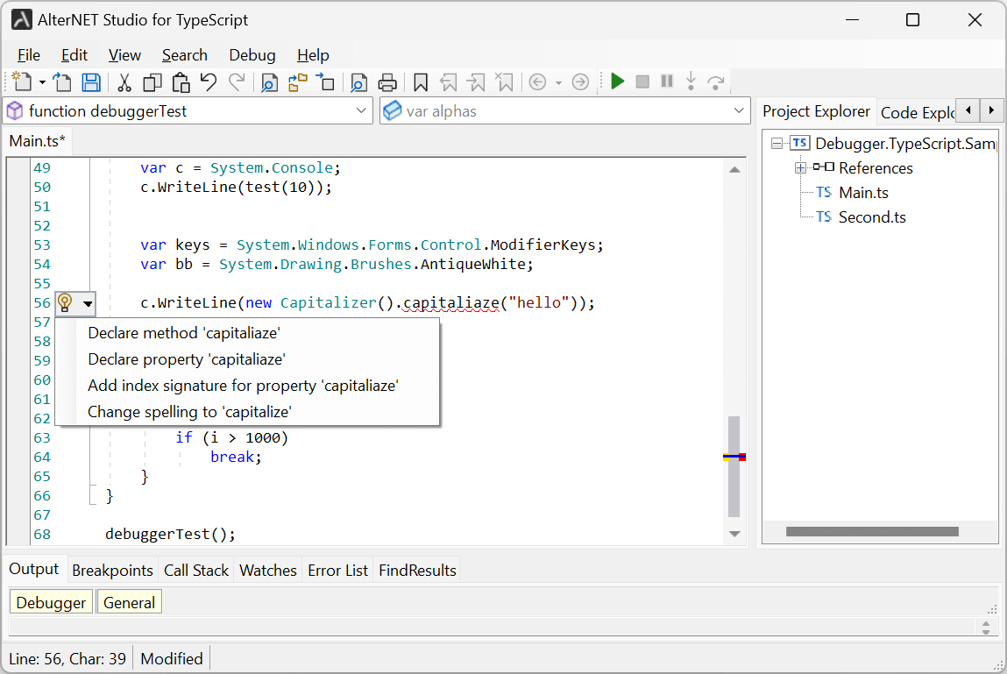Click the Step Into arrow icon
Viewport: 1007px width, 674px height.
point(691,81)
